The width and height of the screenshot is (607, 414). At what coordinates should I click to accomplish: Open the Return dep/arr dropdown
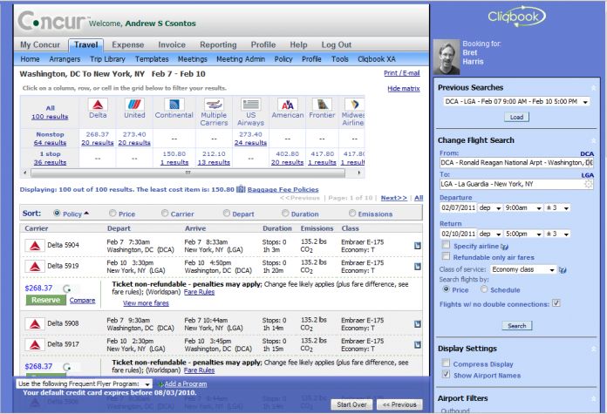click(490, 234)
